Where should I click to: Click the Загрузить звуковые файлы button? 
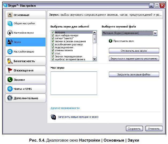[134, 74]
